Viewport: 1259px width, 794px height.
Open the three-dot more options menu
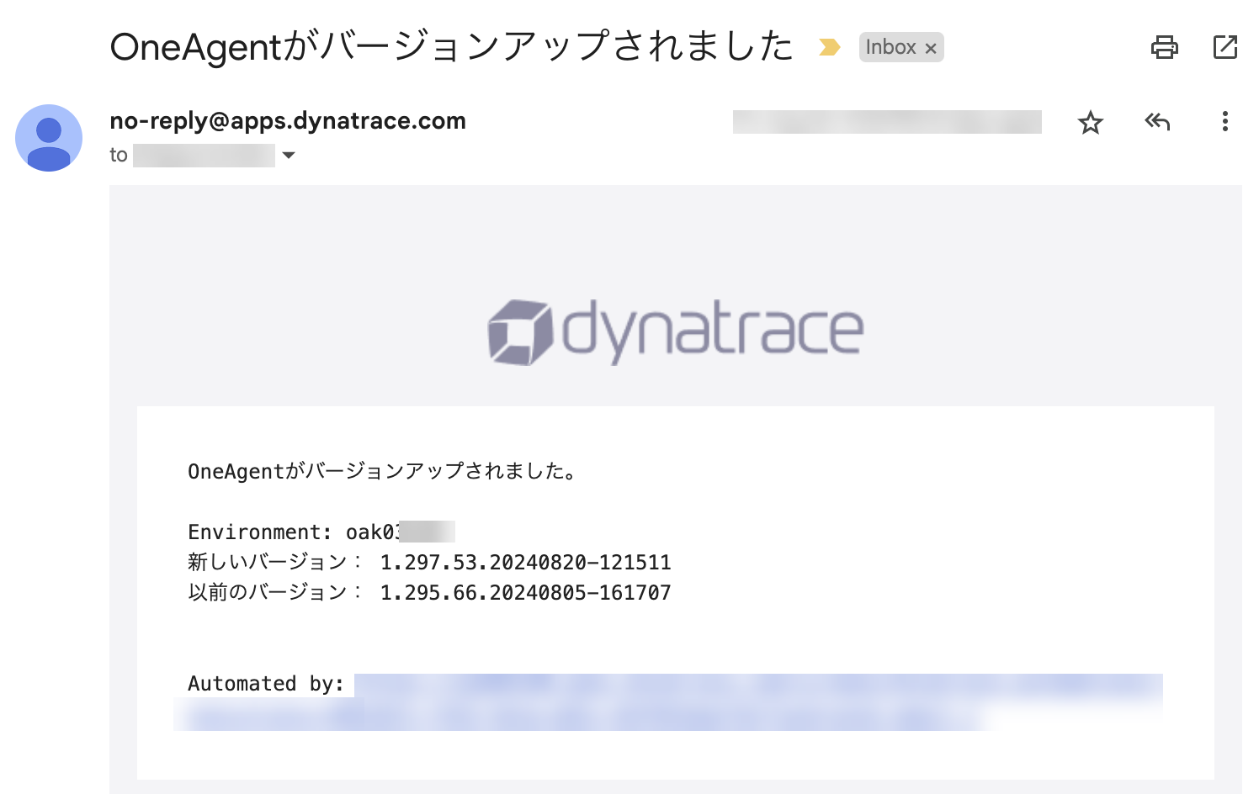click(1225, 122)
